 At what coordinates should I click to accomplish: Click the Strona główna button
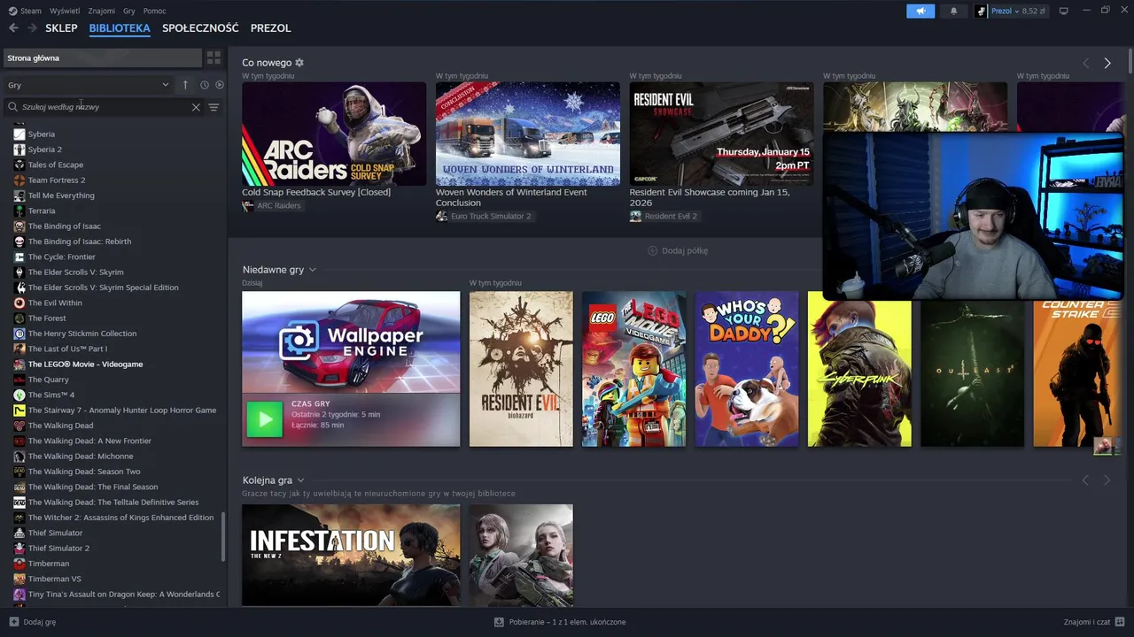click(x=102, y=58)
